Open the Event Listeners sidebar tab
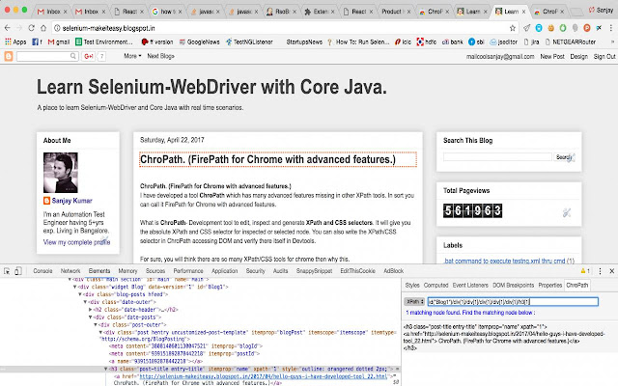This screenshot has height=386, width=618. (470, 286)
